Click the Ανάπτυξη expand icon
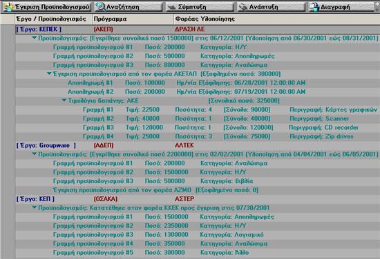This screenshot has width=380, height=259. (243, 8)
